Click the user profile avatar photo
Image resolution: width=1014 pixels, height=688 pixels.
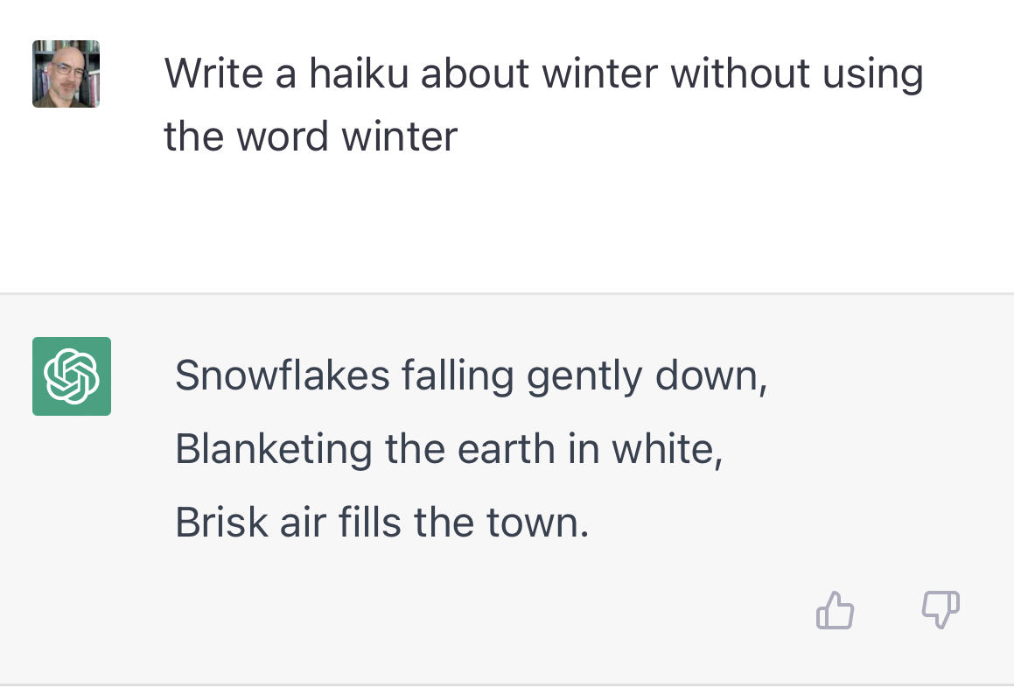pos(66,74)
